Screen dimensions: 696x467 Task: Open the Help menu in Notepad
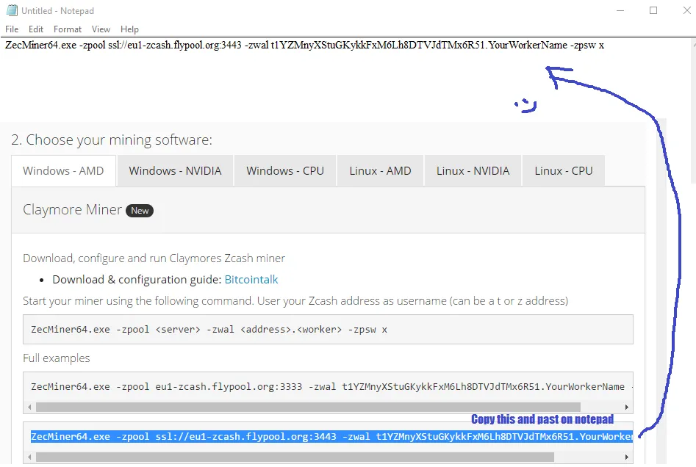coord(129,29)
